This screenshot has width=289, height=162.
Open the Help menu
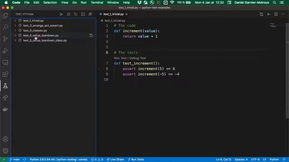126,3
